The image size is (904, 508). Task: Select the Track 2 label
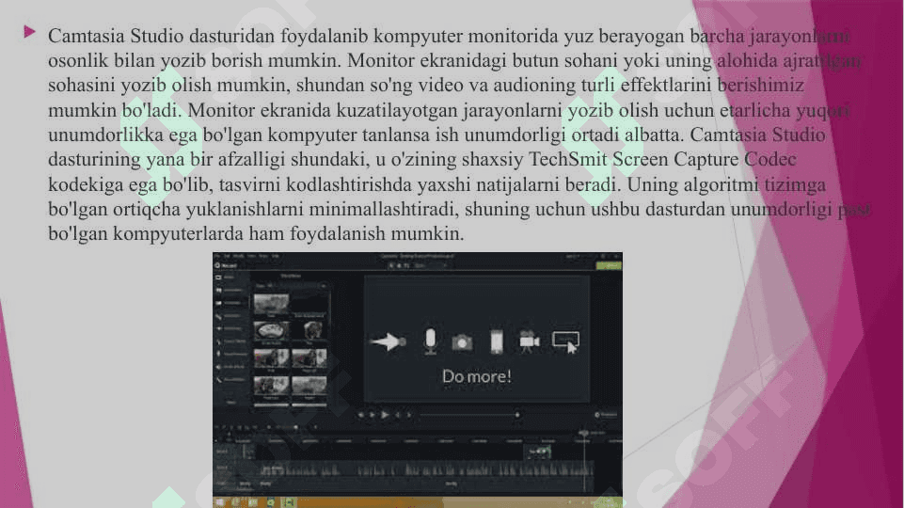point(222,467)
